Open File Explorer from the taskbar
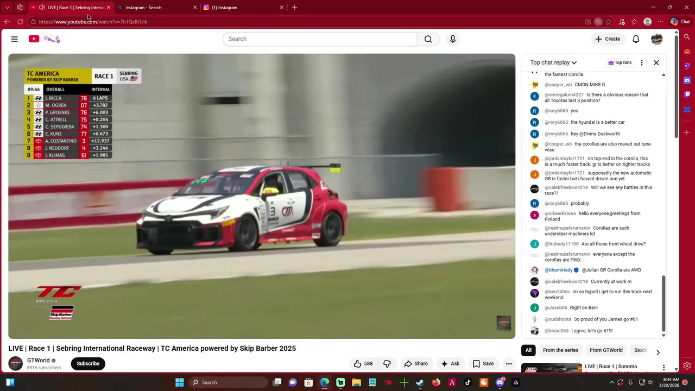The image size is (695, 391). (356, 382)
